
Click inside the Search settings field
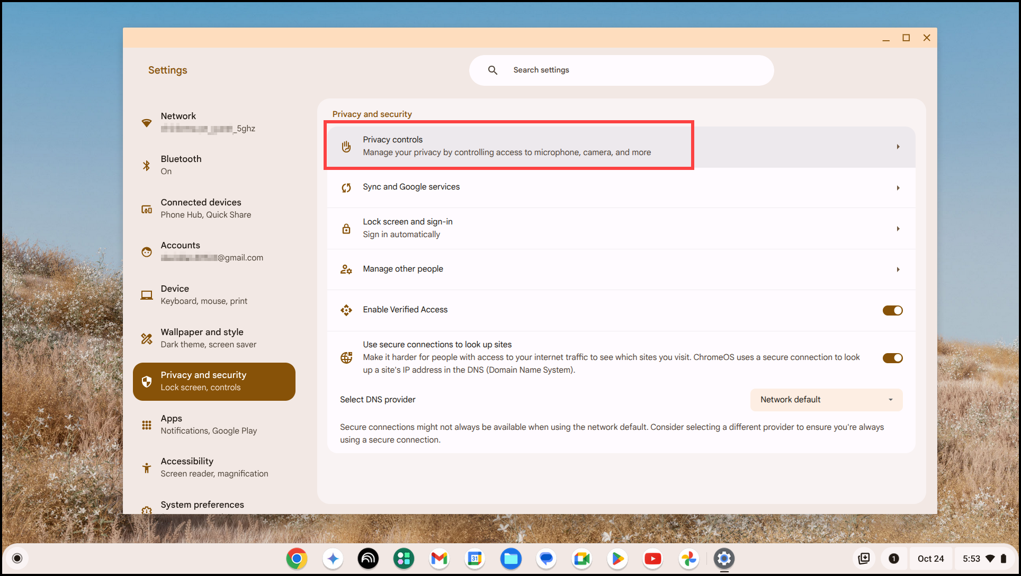(x=621, y=69)
